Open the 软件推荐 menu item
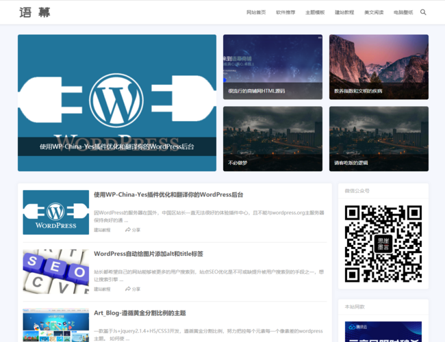Viewport: 445px width, 342px height. pyautogui.click(x=285, y=12)
